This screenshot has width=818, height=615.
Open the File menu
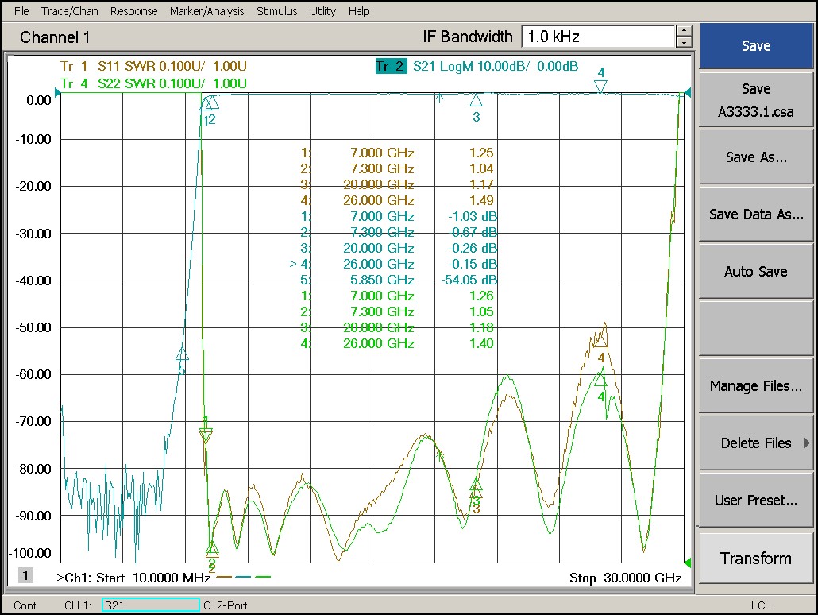pos(21,11)
